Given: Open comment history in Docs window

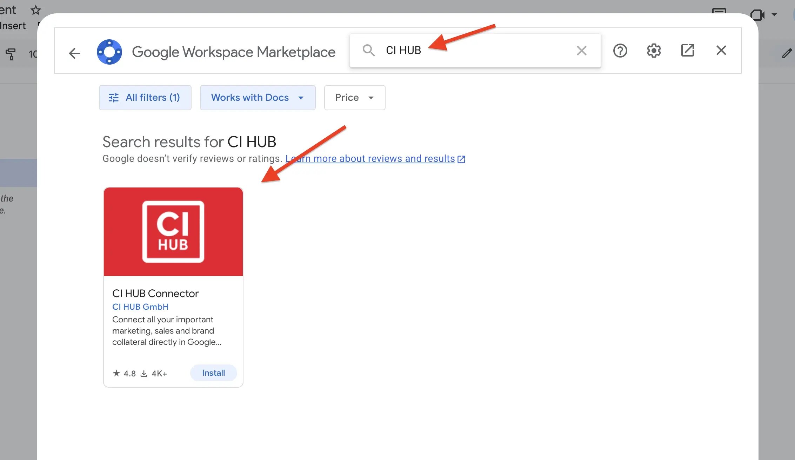Looking at the screenshot, I should [719, 11].
